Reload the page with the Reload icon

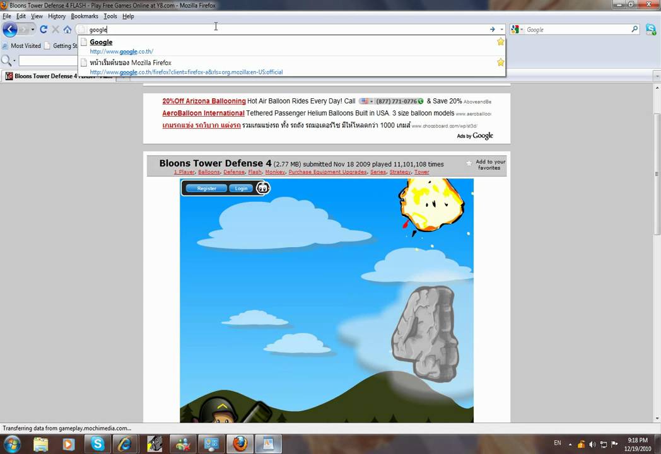[x=44, y=30]
